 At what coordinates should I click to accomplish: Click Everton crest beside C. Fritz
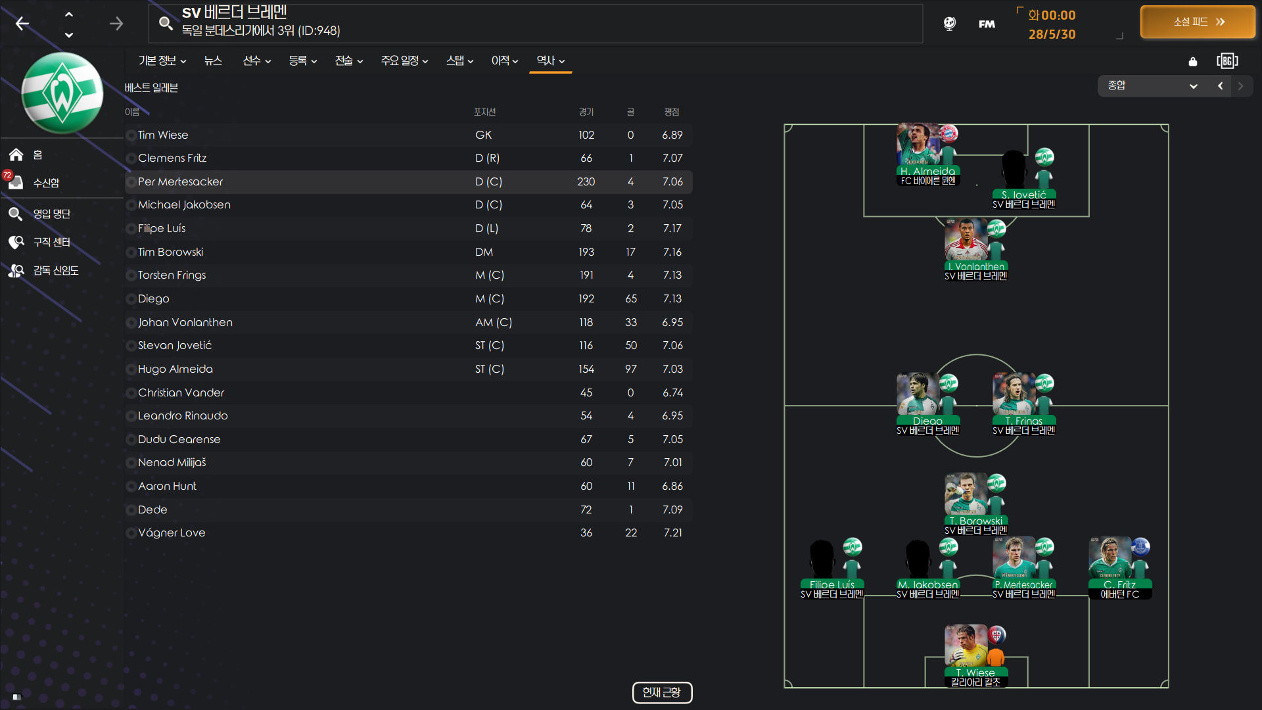1140,547
